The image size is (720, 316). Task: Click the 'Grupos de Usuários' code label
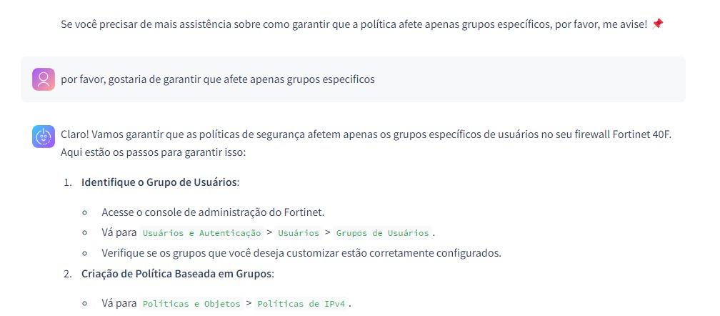click(382, 233)
